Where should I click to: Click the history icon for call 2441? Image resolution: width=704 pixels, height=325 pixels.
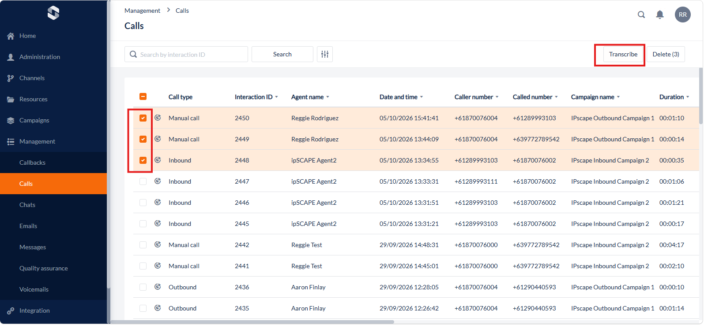click(158, 266)
